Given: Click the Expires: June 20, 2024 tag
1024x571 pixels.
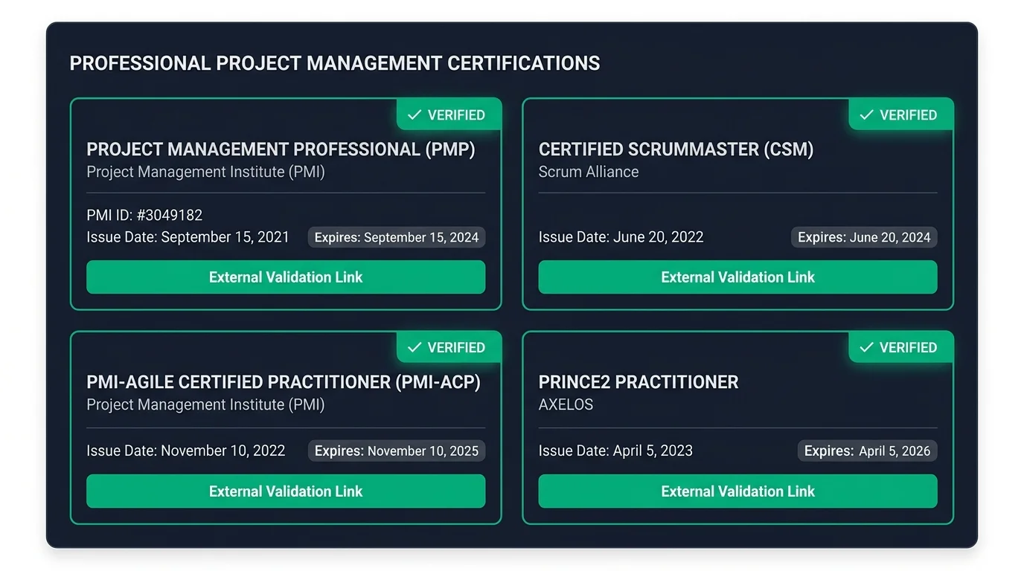Looking at the screenshot, I should (x=864, y=238).
